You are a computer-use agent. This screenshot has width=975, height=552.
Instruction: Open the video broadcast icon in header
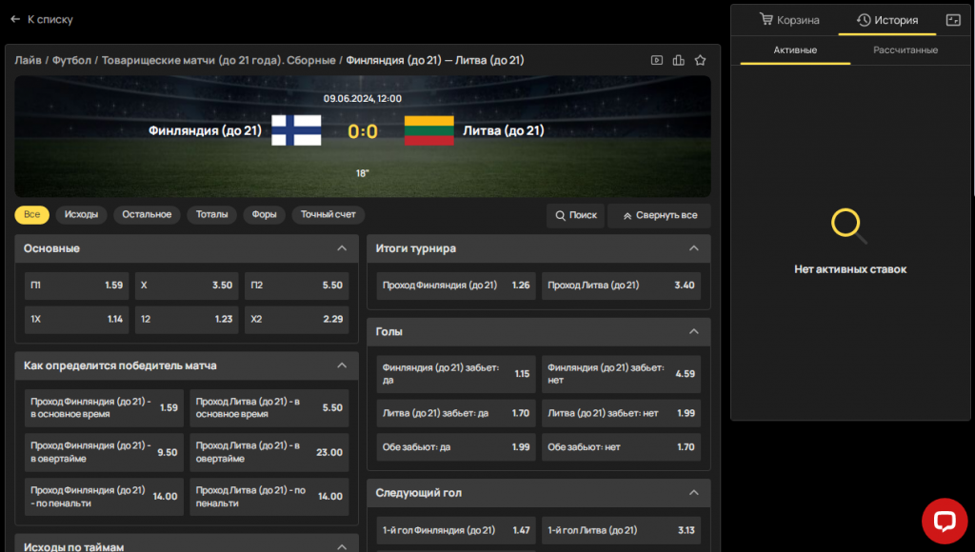point(657,60)
